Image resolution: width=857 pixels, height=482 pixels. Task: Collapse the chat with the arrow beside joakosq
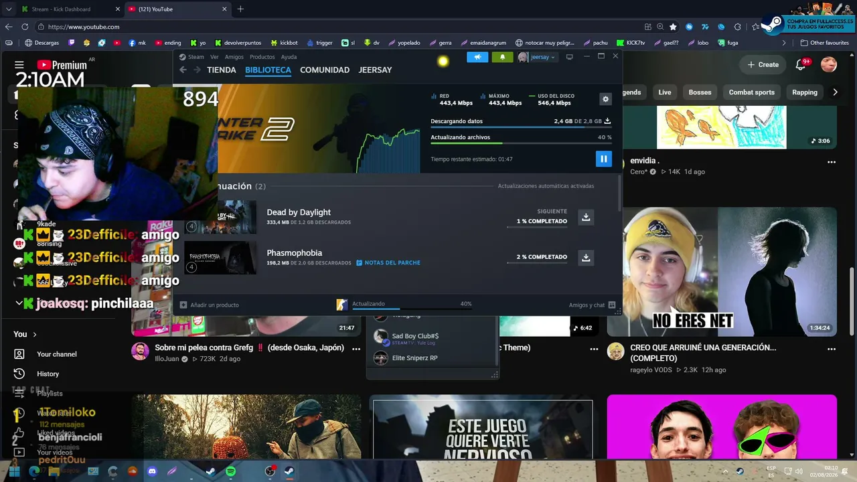click(19, 303)
